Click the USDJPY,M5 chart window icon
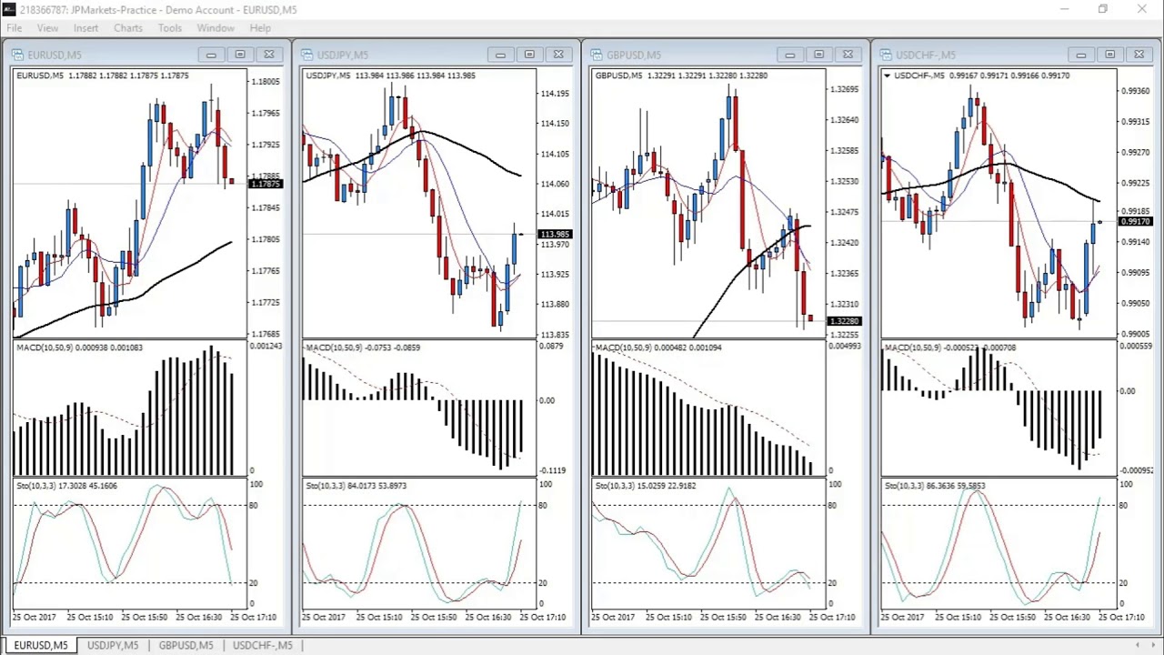This screenshot has height=655, width=1164. pyautogui.click(x=307, y=55)
